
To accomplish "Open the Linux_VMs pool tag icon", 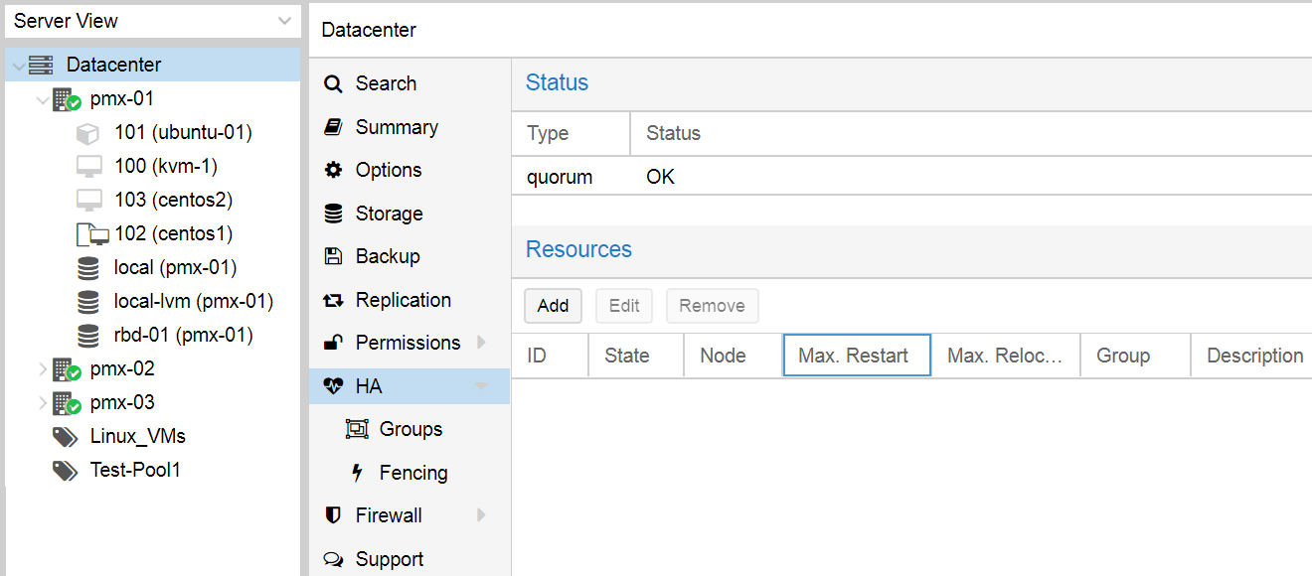I will [66, 437].
